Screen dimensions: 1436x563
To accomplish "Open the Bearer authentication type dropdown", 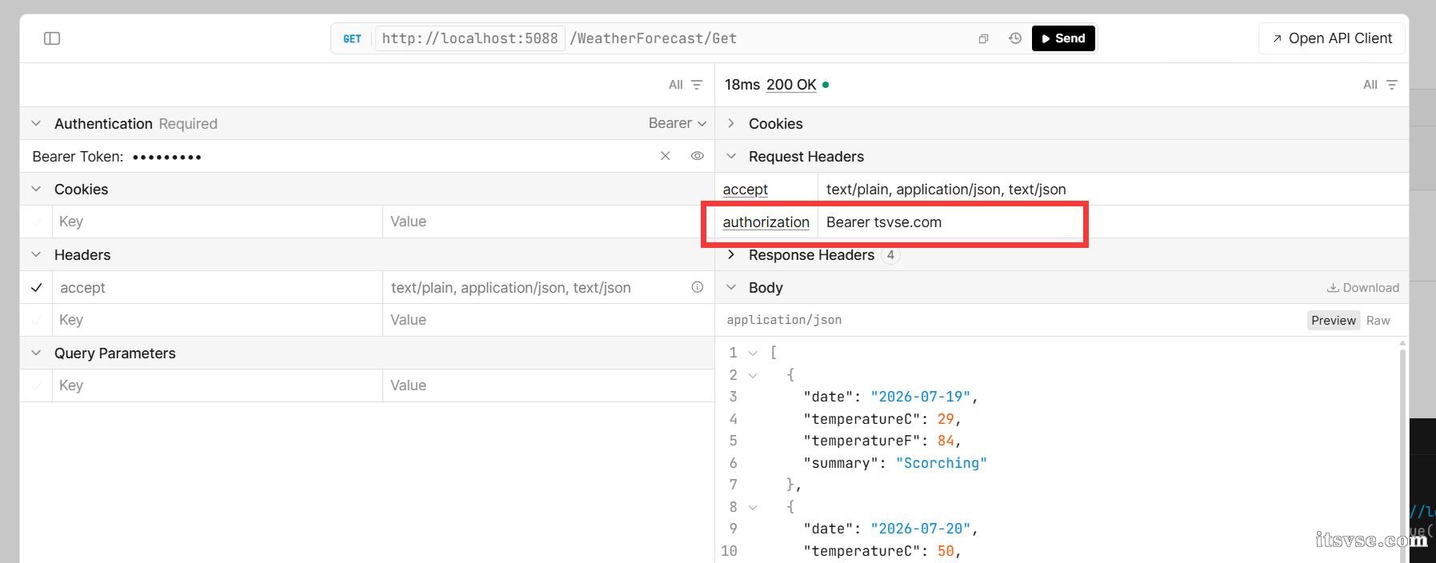I will pyautogui.click(x=677, y=123).
